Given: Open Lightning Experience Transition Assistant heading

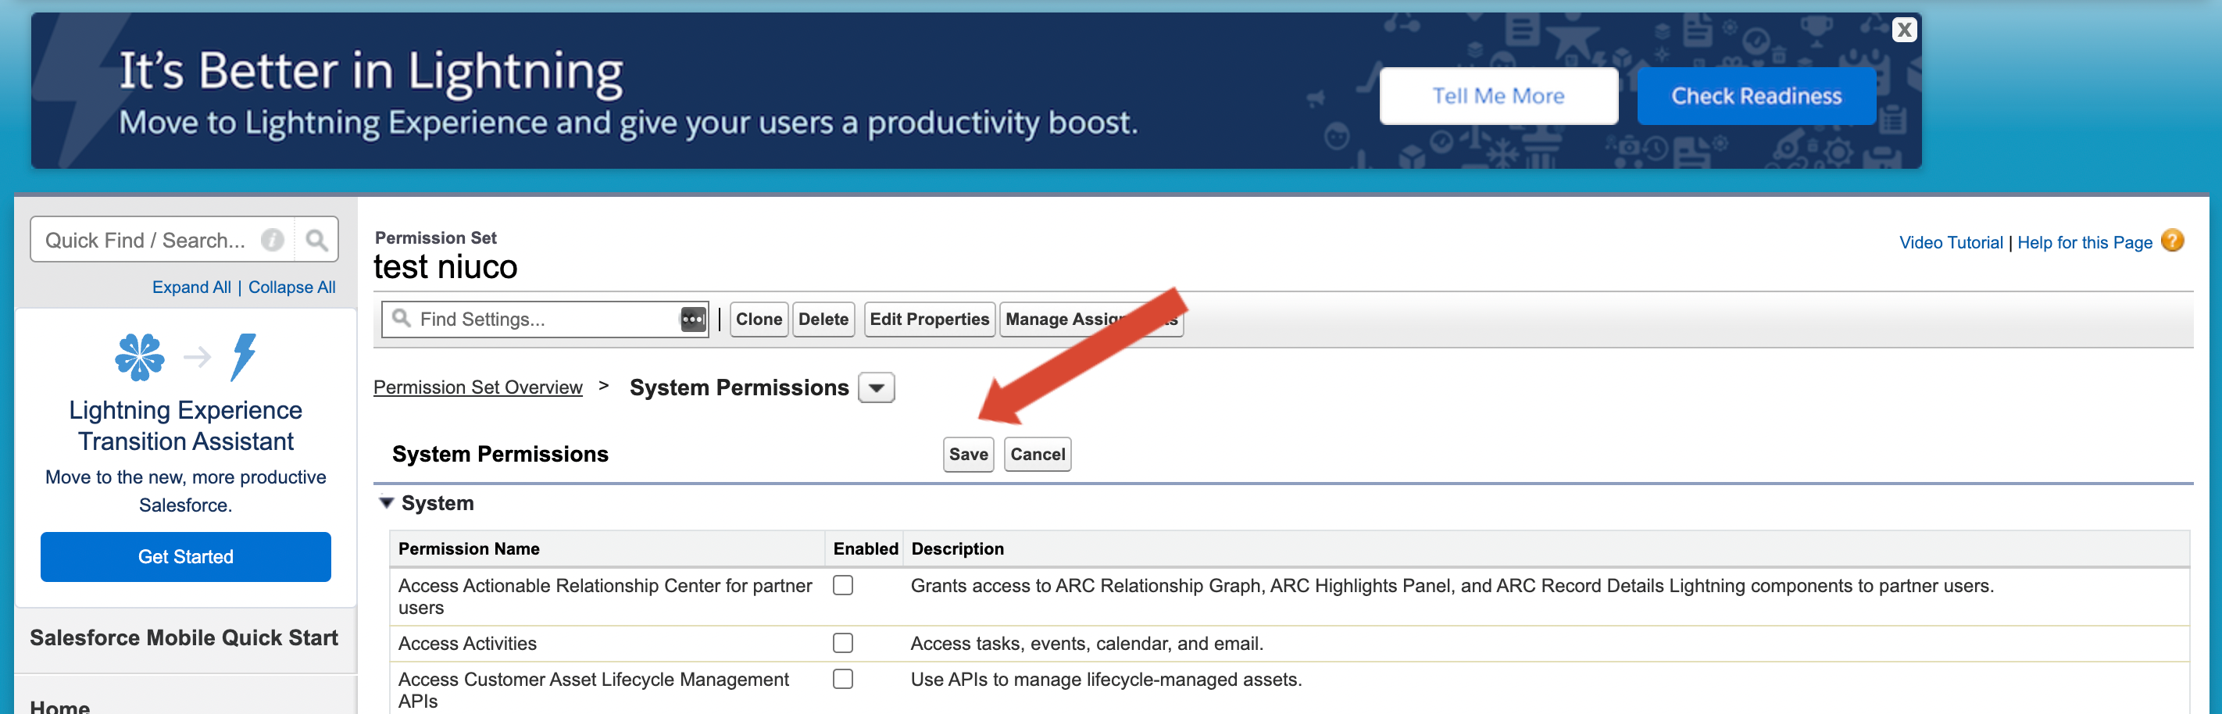Looking at the screenshot, I should (x=185, y=426).
